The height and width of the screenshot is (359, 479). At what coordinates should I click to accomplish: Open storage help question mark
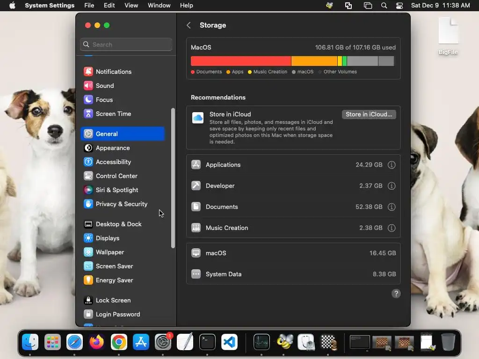point(396,294)
